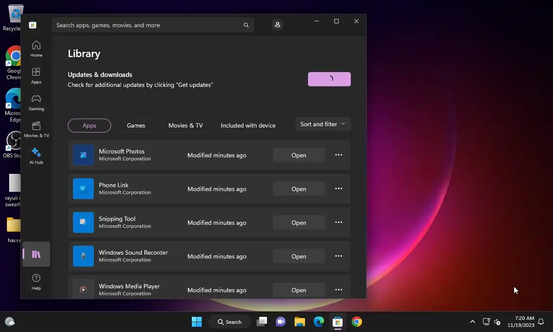553x332 pixels.
Task: Open File Explorer from taskbar
Action: click(x=300, y=322)
